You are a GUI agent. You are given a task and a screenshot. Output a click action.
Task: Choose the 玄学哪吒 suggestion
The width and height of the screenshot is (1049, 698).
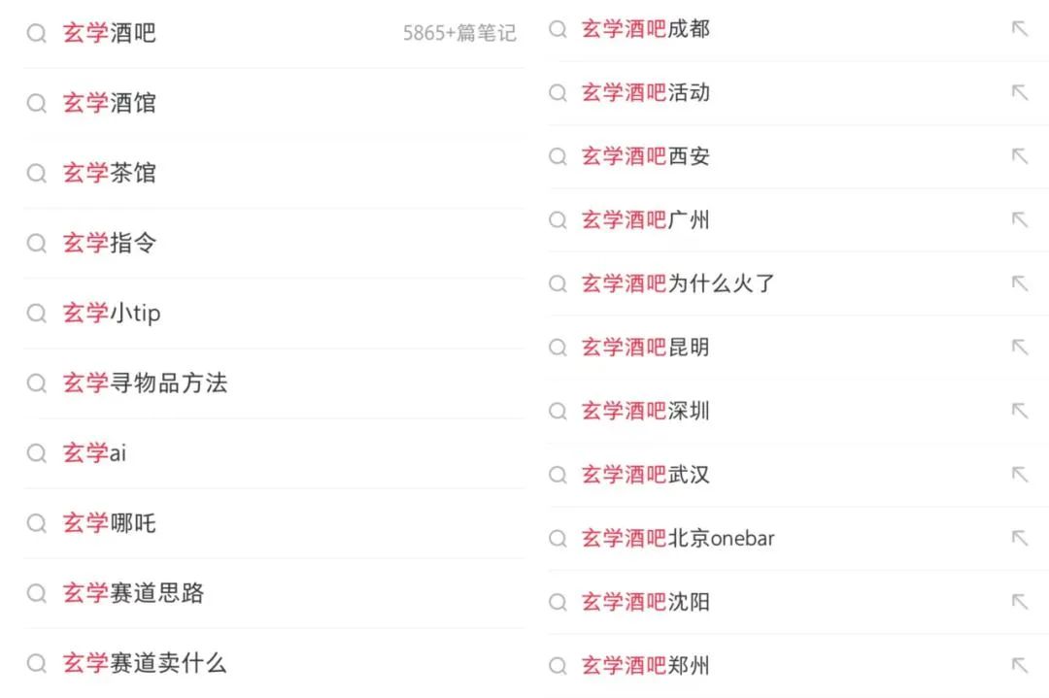(x=109, y=523)
